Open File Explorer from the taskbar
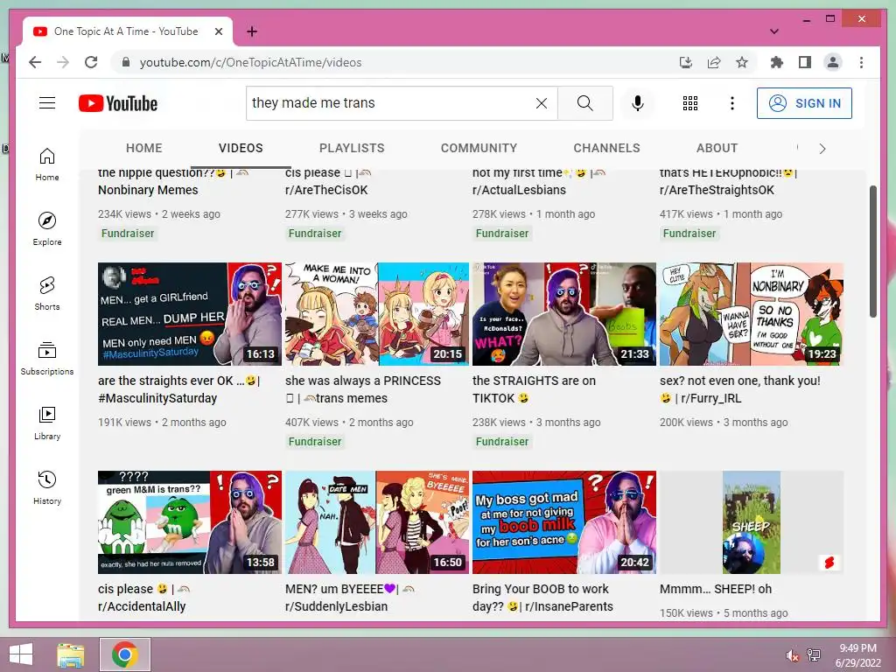The image size is (896, 672). point(70,654)
